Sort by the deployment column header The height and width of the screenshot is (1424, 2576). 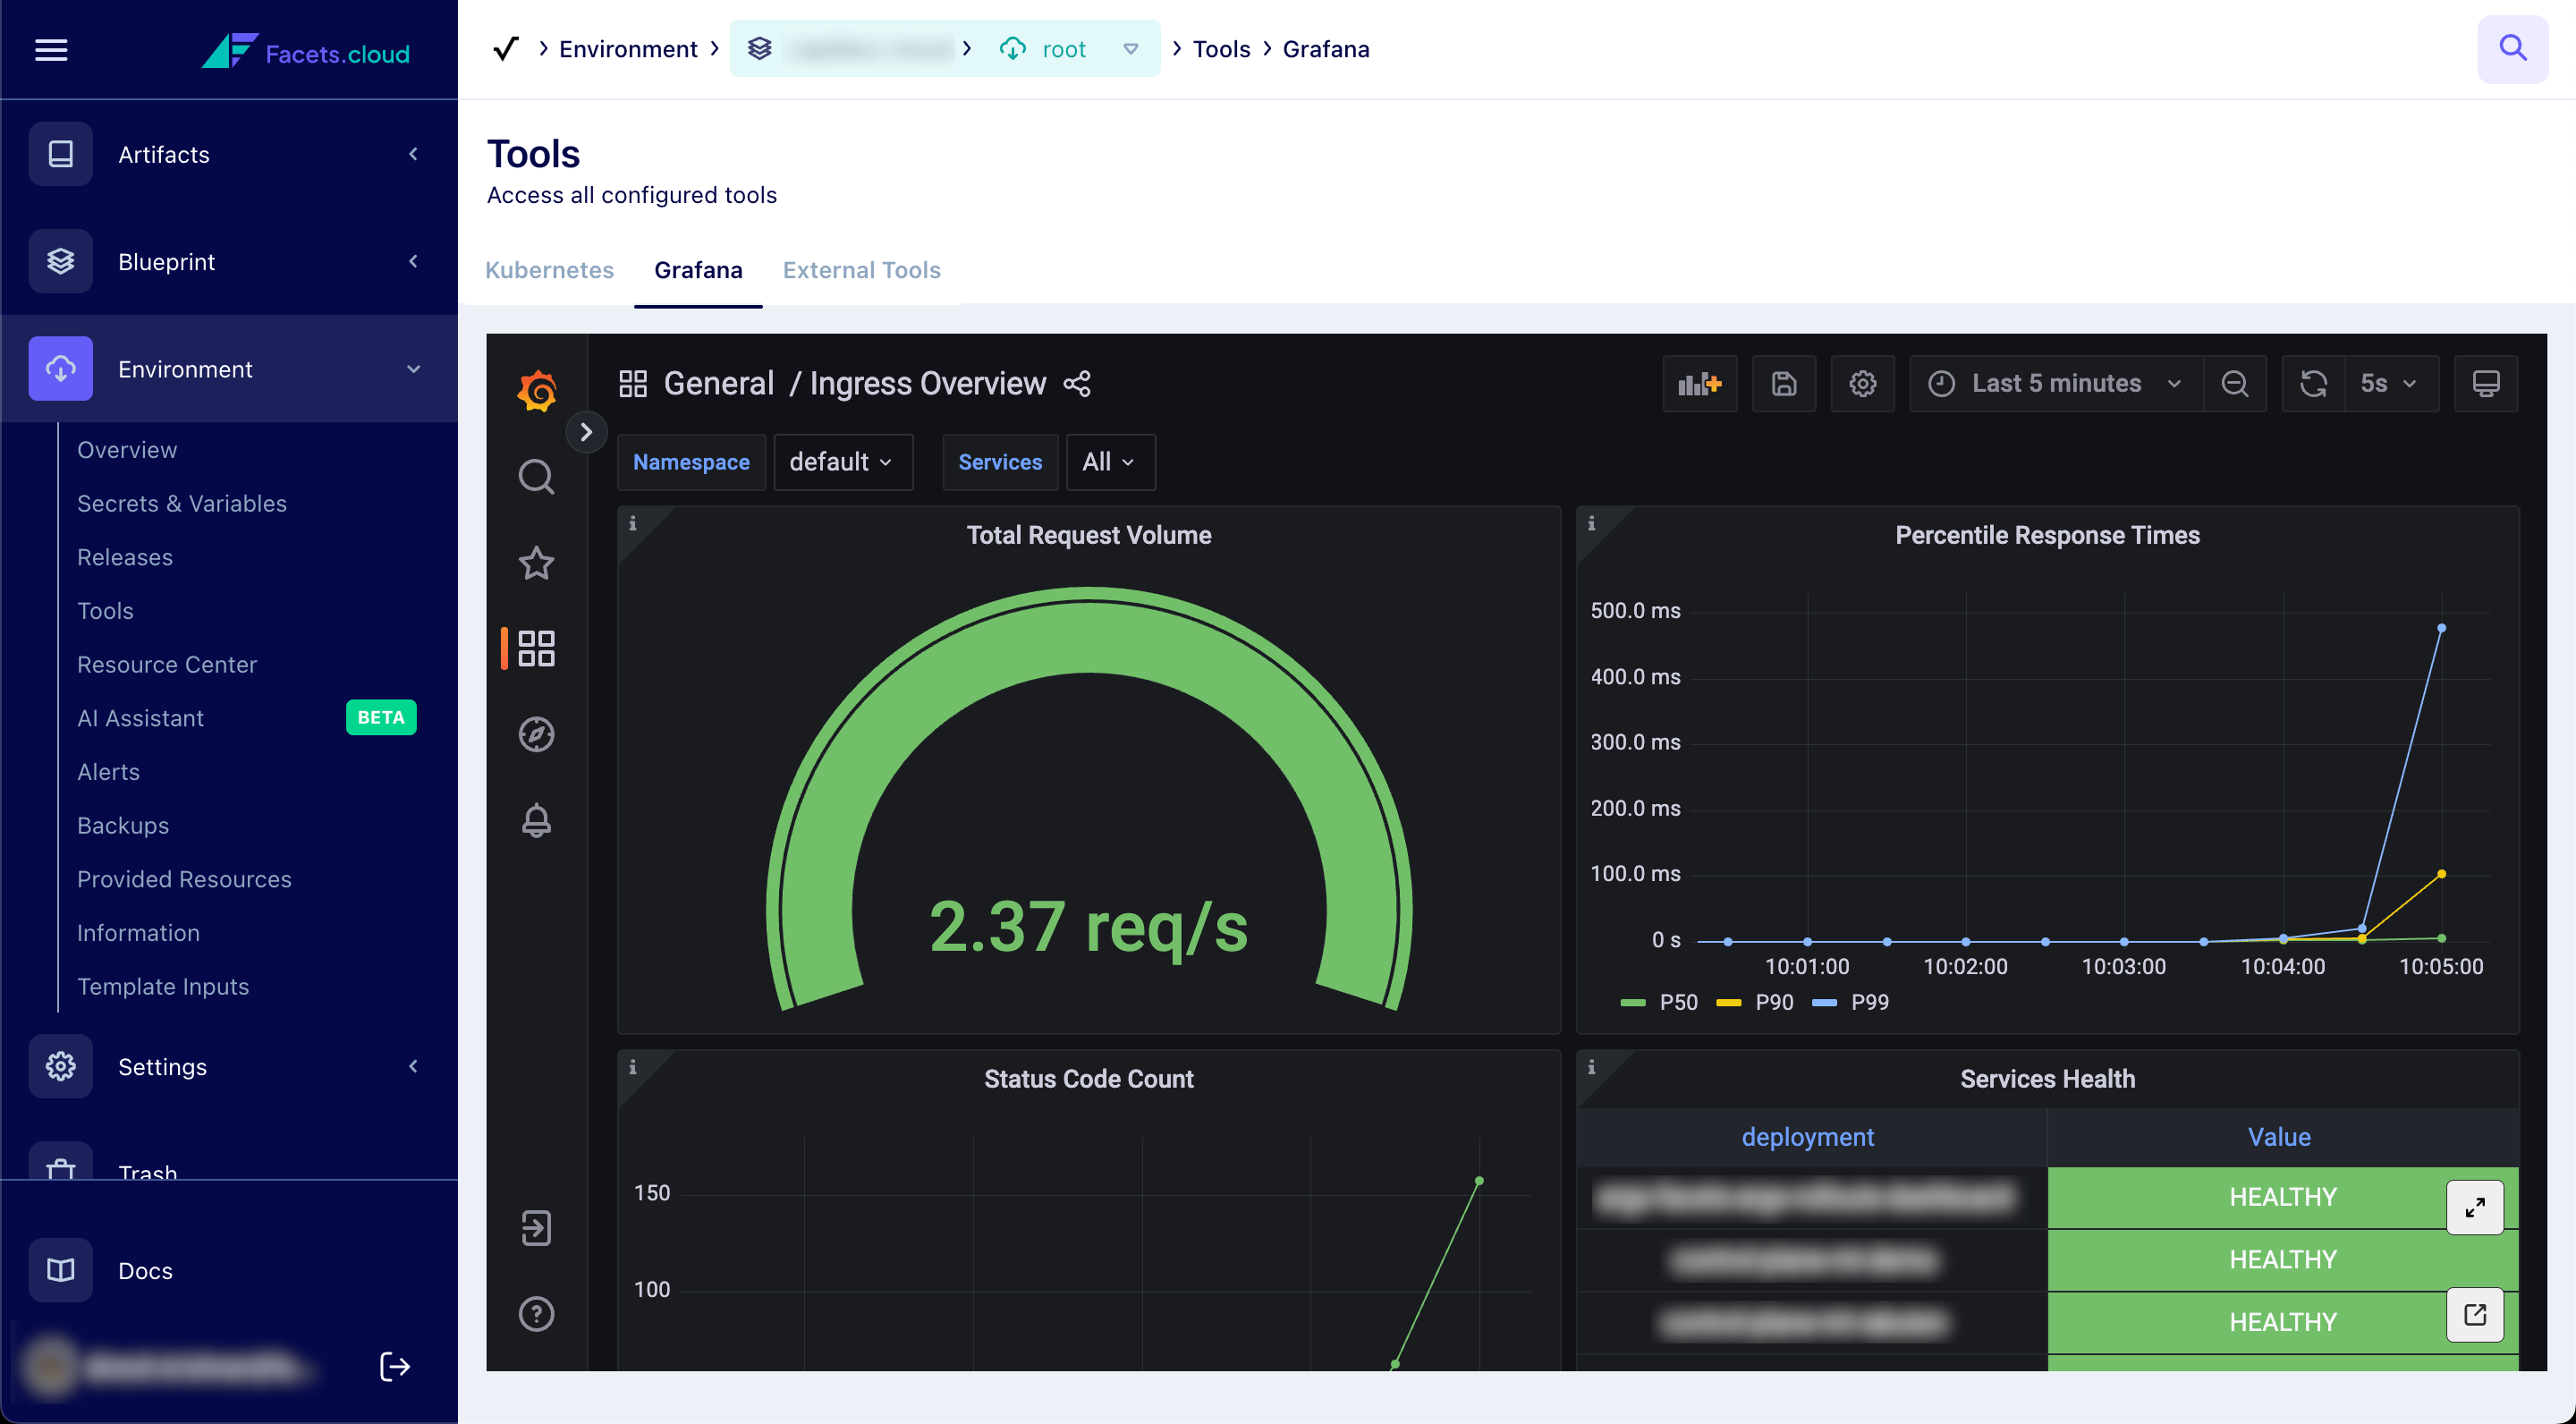click(x=1807, y=1137)
